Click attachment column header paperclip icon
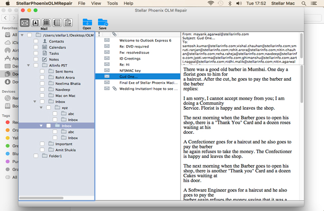The height and width of the screenshot is (211, 324). click(x=114, y=34)
